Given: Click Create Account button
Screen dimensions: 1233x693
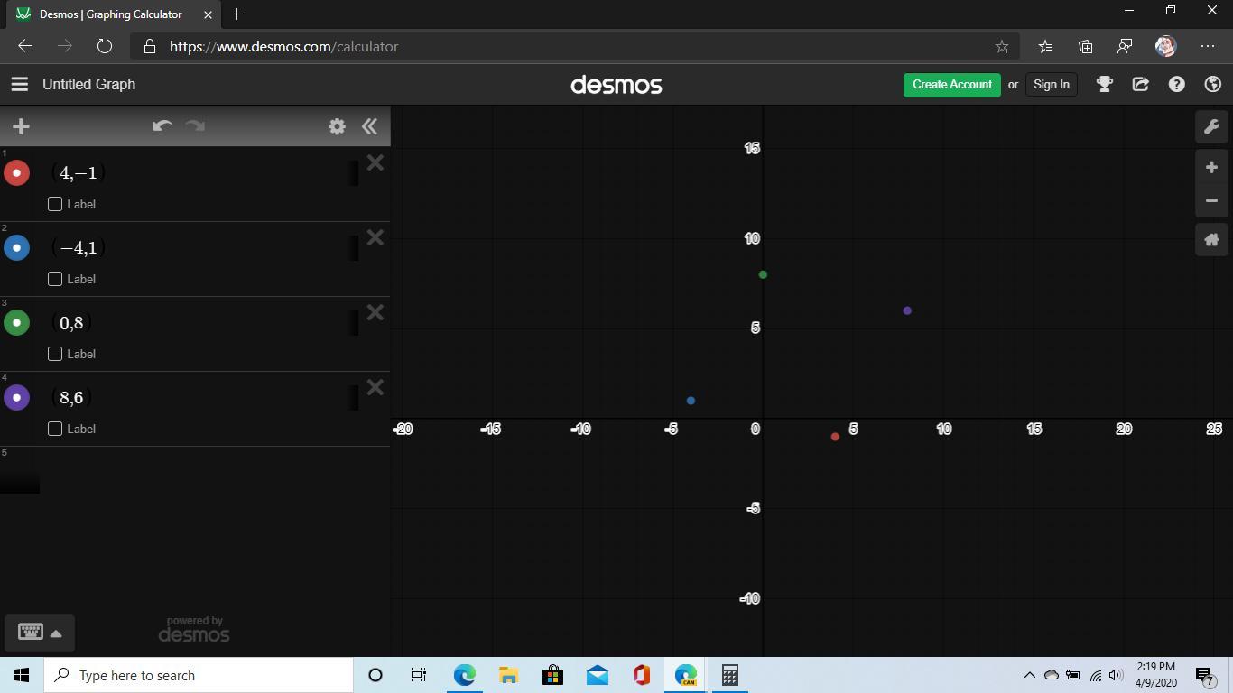Looking at the screenshot, I should click(x=951, y=84).
